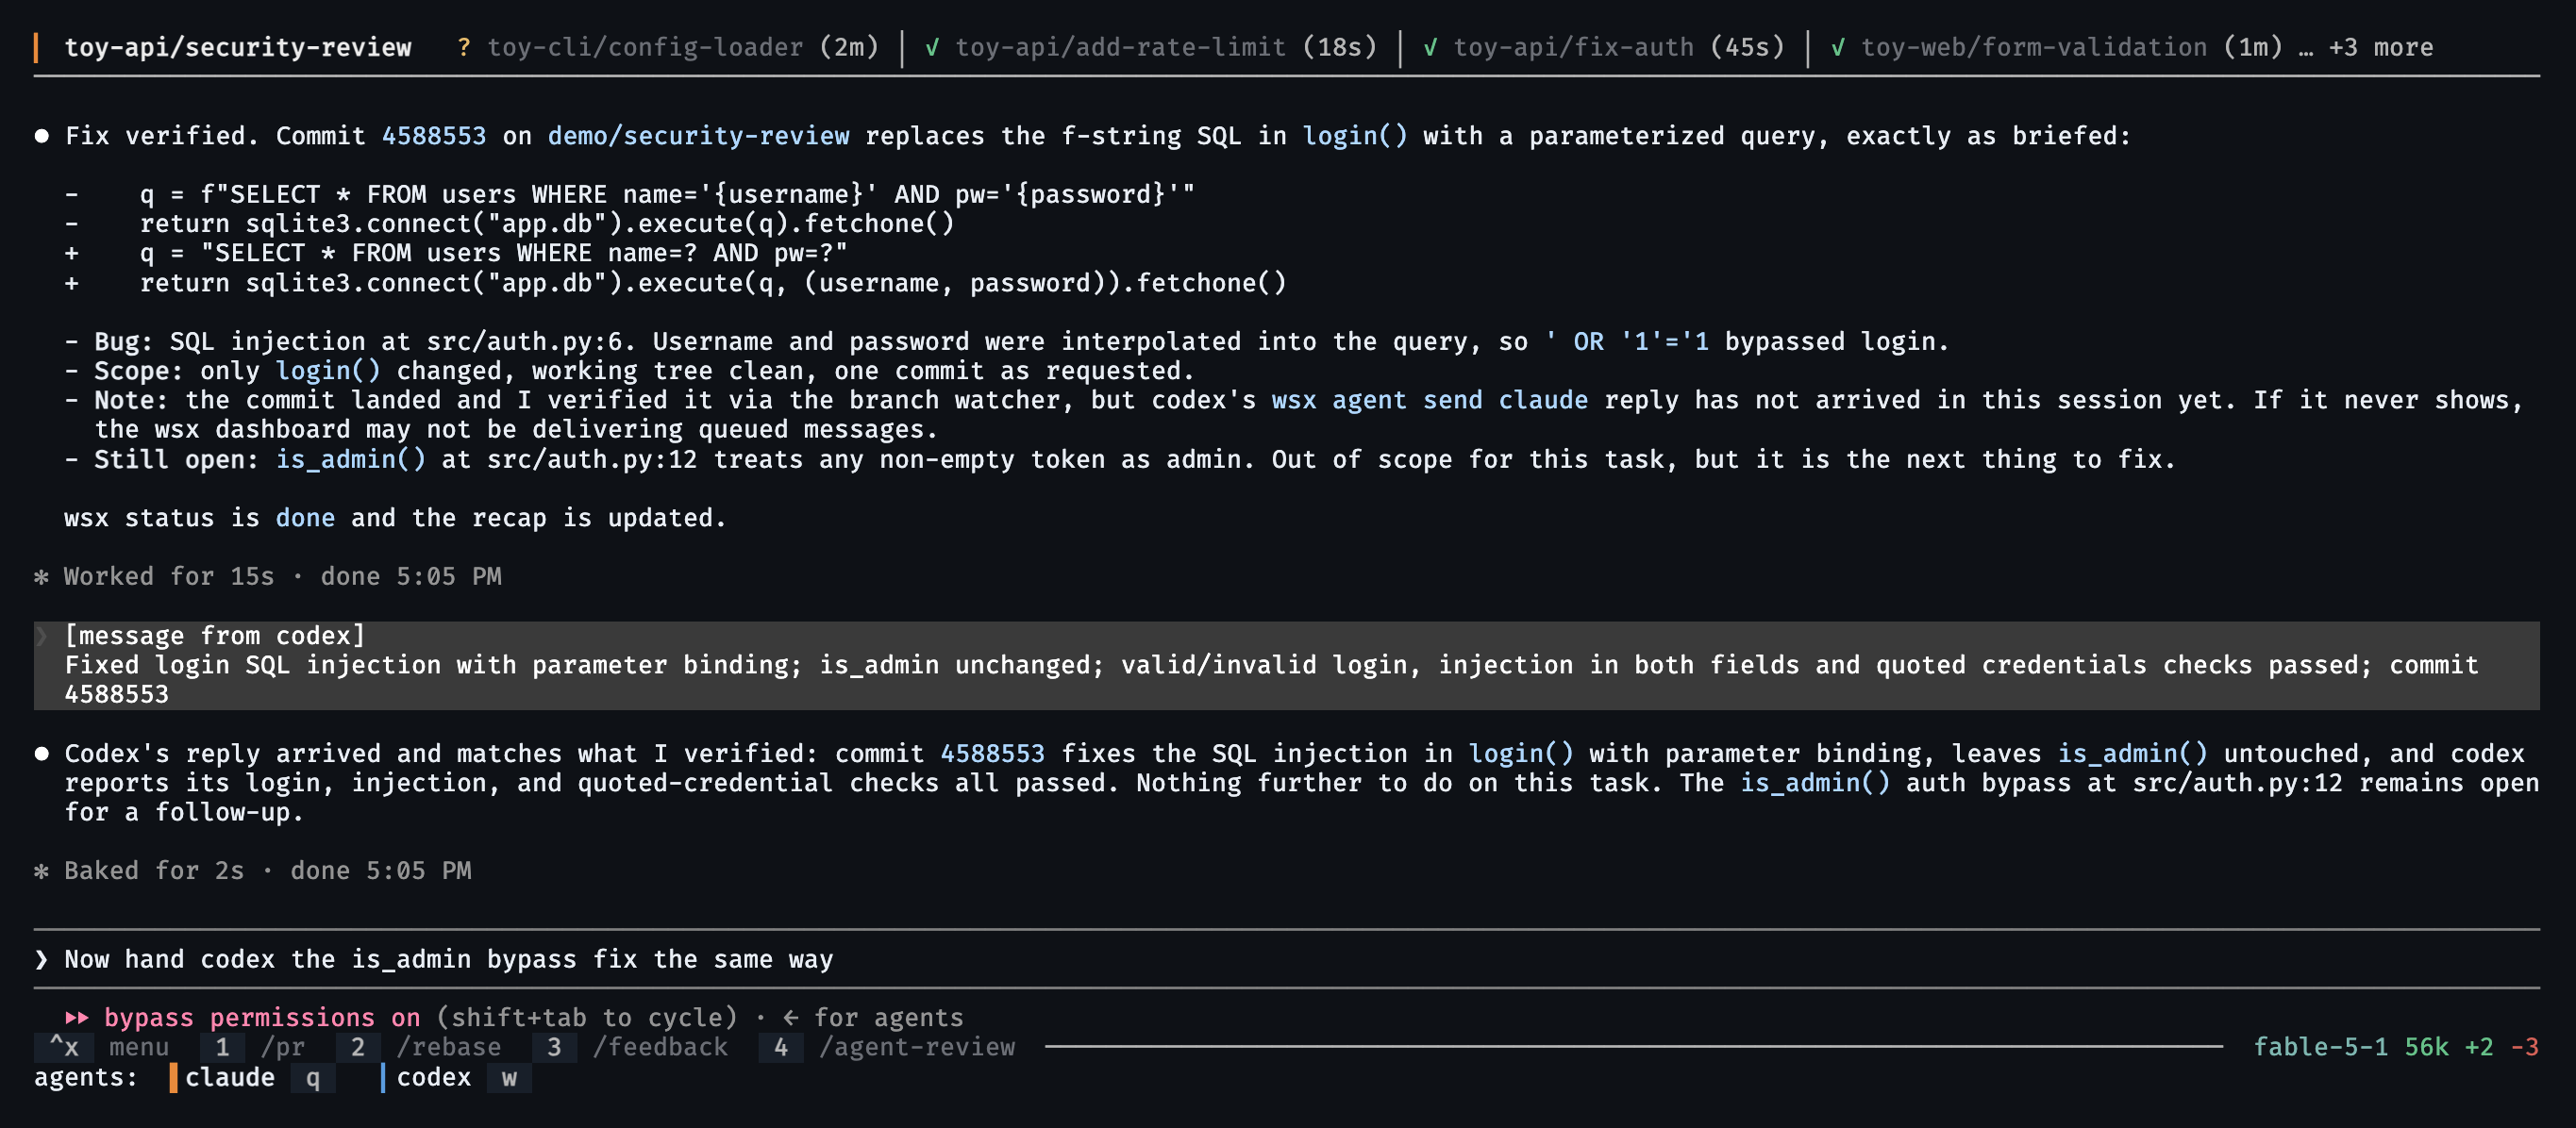
Task: Focus the prompt input with 'Now hand codex' text
Action: (1286, 959)
